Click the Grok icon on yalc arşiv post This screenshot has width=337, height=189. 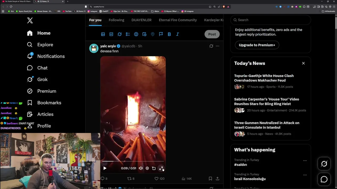pyautogui.click(x=211, y=46)
